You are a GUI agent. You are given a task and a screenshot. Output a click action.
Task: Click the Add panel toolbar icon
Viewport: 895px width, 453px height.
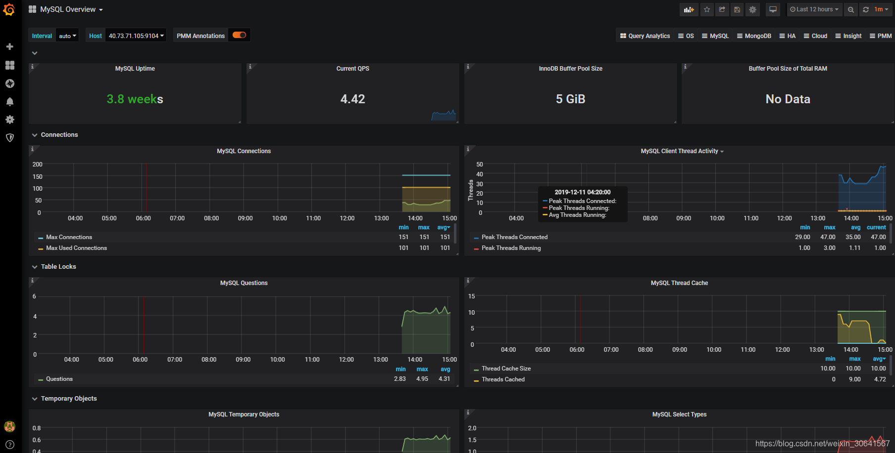pyautogui.click(x=689, y=9)
